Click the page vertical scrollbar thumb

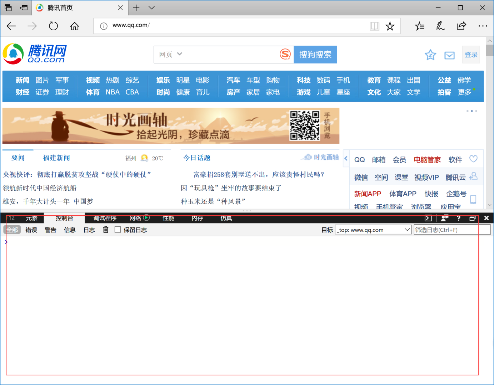(489, 51)
